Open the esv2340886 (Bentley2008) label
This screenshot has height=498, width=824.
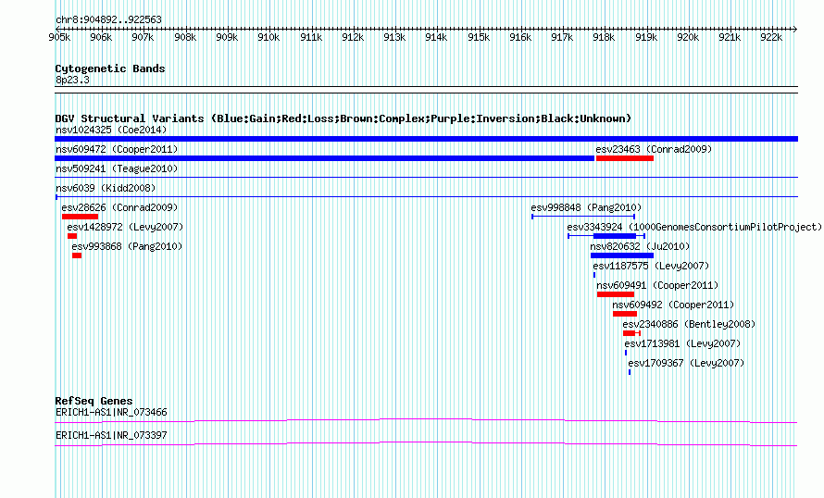coord(689,324)
